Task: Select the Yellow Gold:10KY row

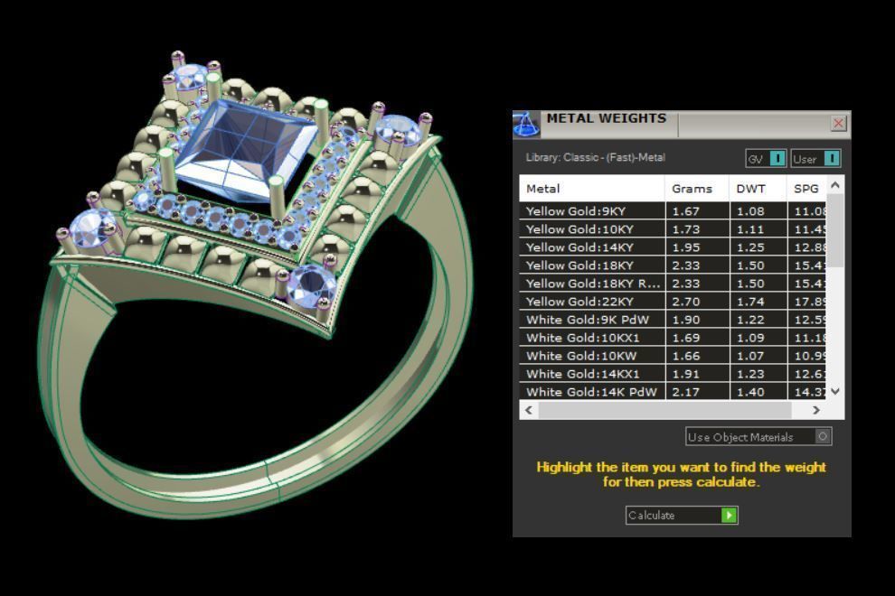Action: click(673, 229)
